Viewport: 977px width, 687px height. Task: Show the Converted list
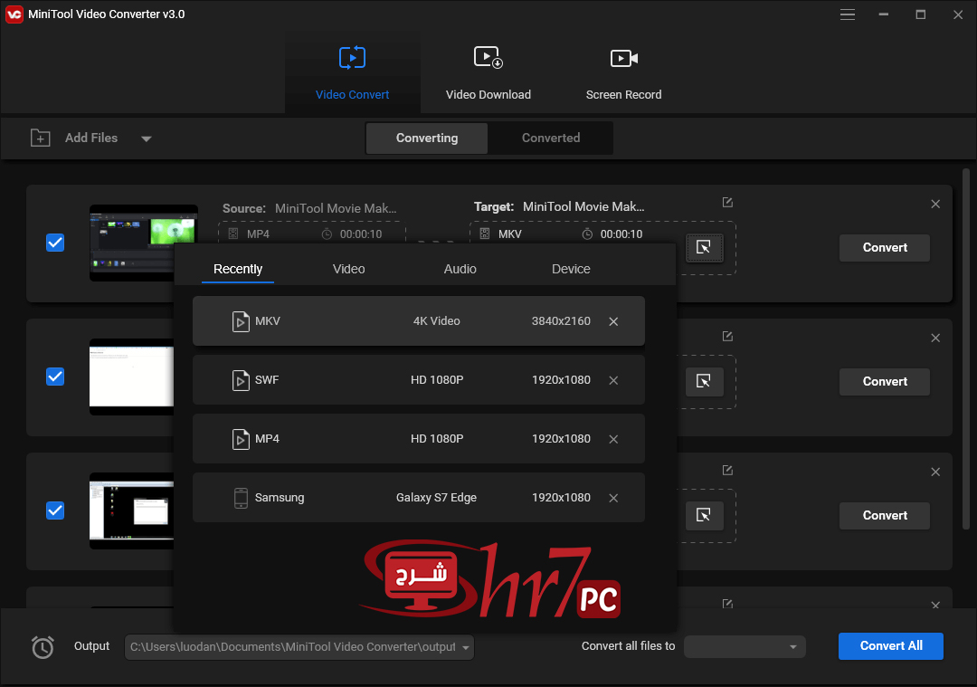(550, 138)
